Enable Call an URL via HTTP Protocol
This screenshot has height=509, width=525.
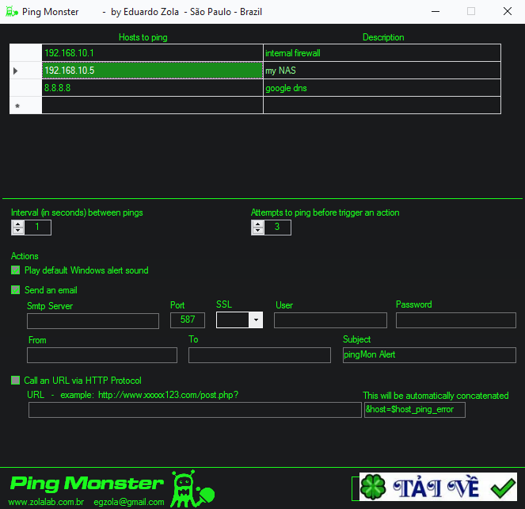15,381
